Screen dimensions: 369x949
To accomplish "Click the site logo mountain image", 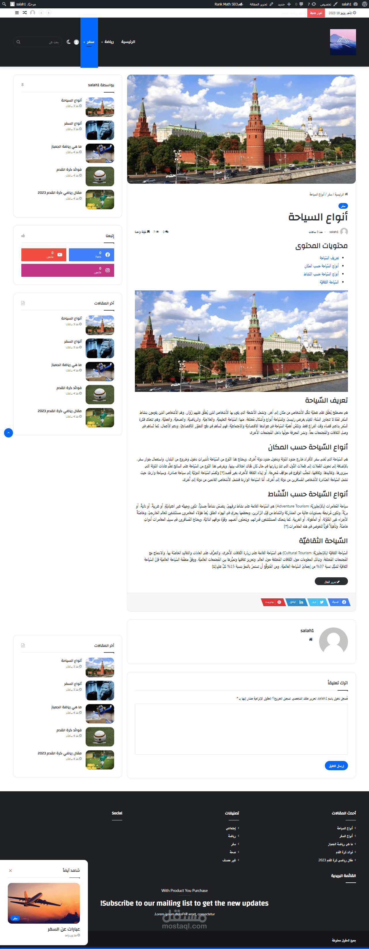I will (343, 42).
